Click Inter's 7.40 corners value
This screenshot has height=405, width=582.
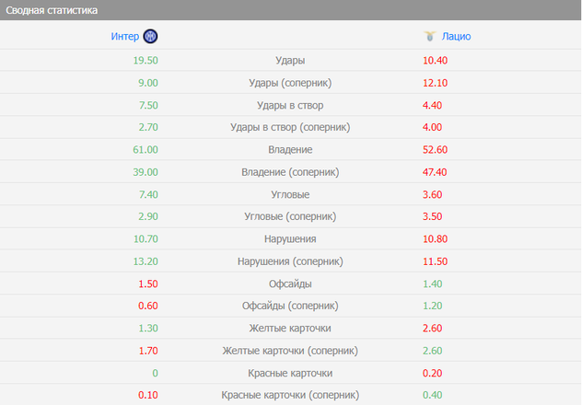tap(145, 194)
